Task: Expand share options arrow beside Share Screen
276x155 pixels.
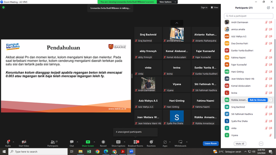Action: point(94,142)
